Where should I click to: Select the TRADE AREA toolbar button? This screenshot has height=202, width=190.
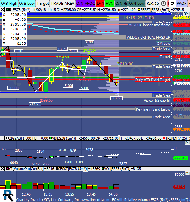coord(63,4)
